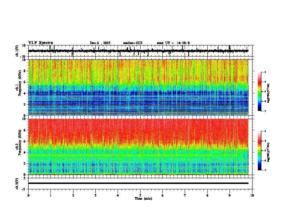Click the "-7" label on ch.1 color bar
This screenshot has width=284, height=219.
click(x=265, y=111)
